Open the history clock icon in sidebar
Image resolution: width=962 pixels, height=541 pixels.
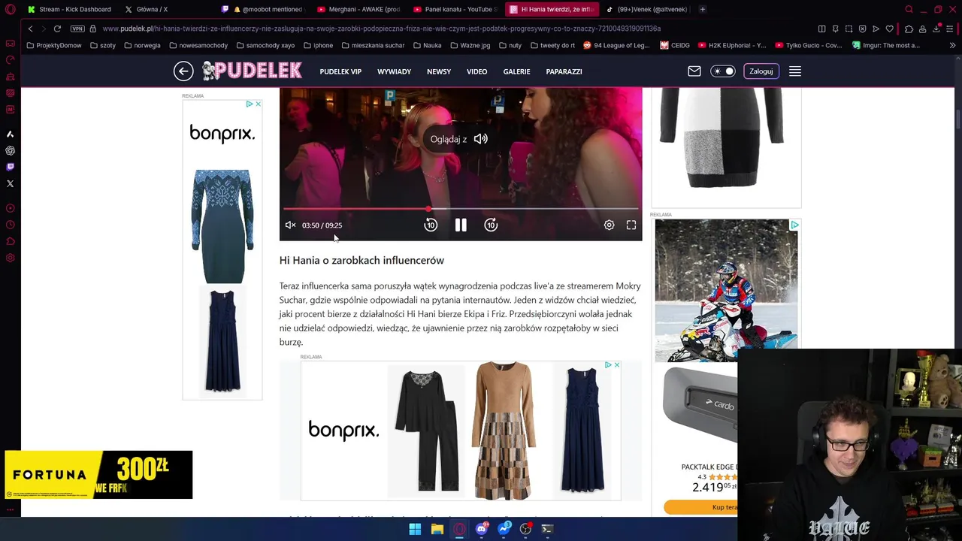[10, 225]
